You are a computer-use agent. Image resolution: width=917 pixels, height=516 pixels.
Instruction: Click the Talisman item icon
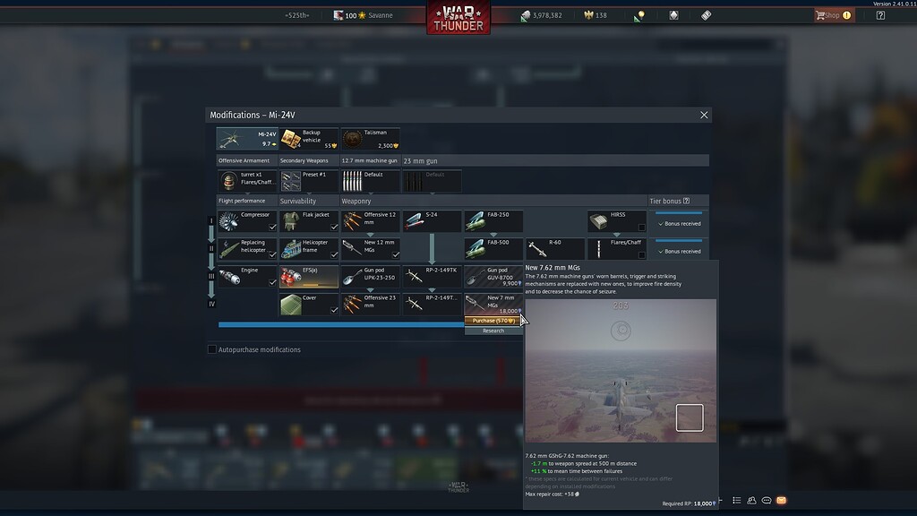[352, 139]
